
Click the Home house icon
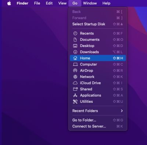click(75, 58)
